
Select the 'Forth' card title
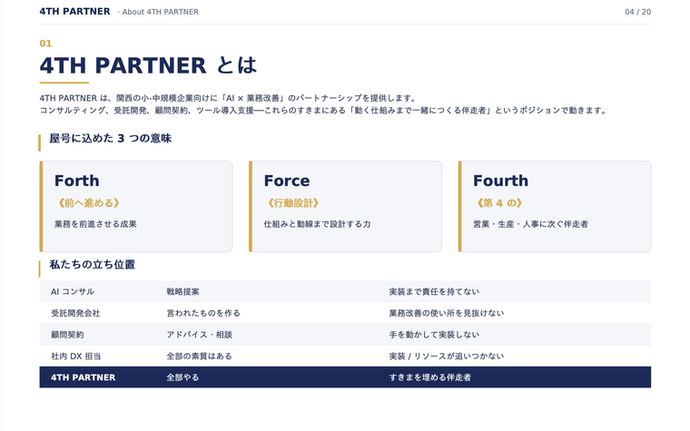tap(76, 181)
